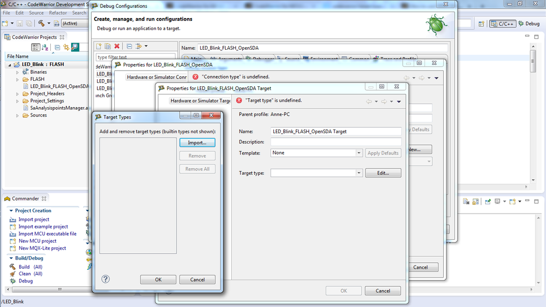Click the Build (All) hammer icon in Commander
The height and width of the screenshot is (307, 546).
point(13,267)
